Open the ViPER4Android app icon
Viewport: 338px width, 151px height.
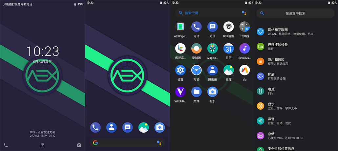coord(180,92)
